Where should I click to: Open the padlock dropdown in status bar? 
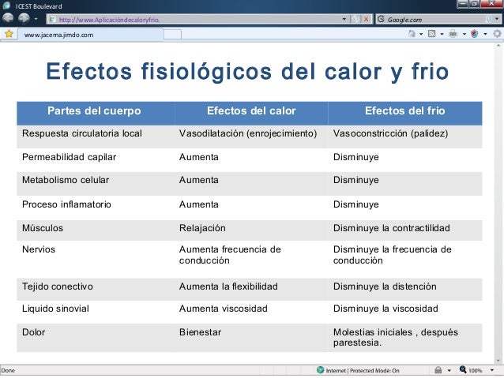[x=449, y=371]
